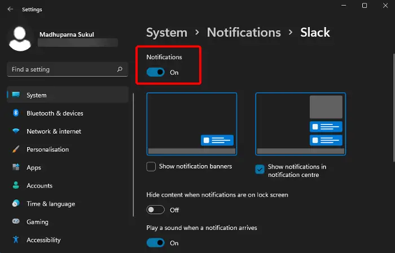
Task: Select the notification centre preview thumbnail
Action: point(301,124)
